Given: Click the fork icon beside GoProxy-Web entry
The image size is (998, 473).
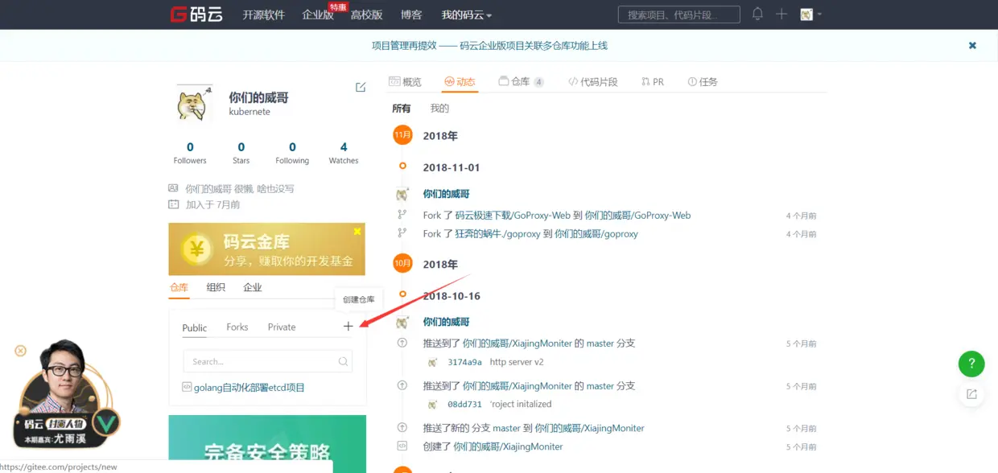Looking at the screenshot, I should click(x=402, y=214).
